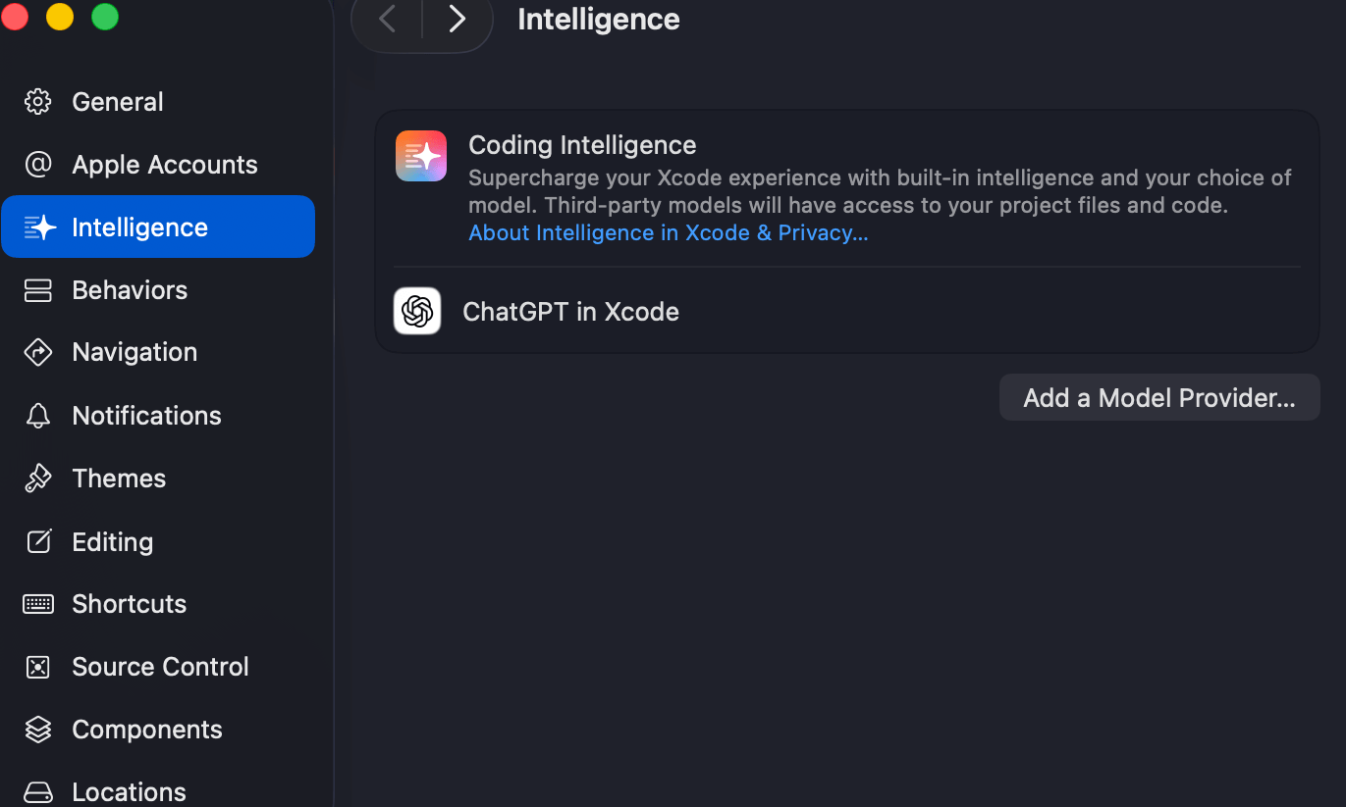Go back with the left chevron
Viewport: 1346px width, 807px height.
tap(388, 19)
